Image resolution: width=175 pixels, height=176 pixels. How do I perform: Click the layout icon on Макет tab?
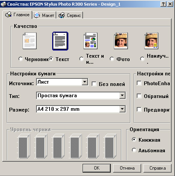pyautogui.click(x=37, y=15)
